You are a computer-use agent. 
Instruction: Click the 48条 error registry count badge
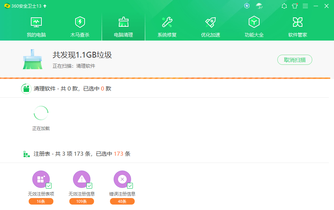tap(122, 201)
